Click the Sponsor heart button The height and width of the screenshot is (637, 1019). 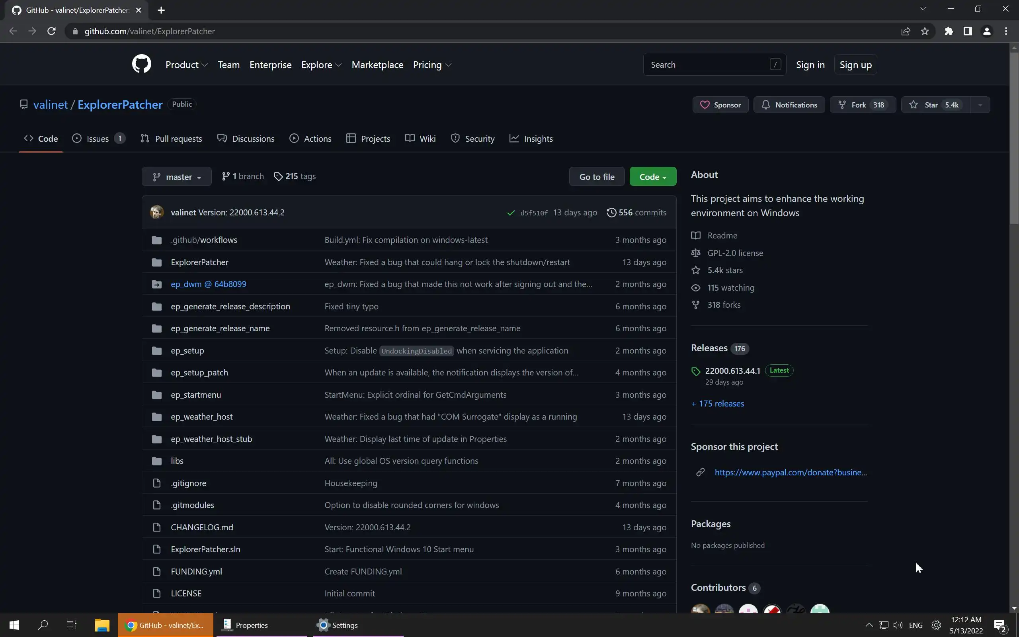720,105
